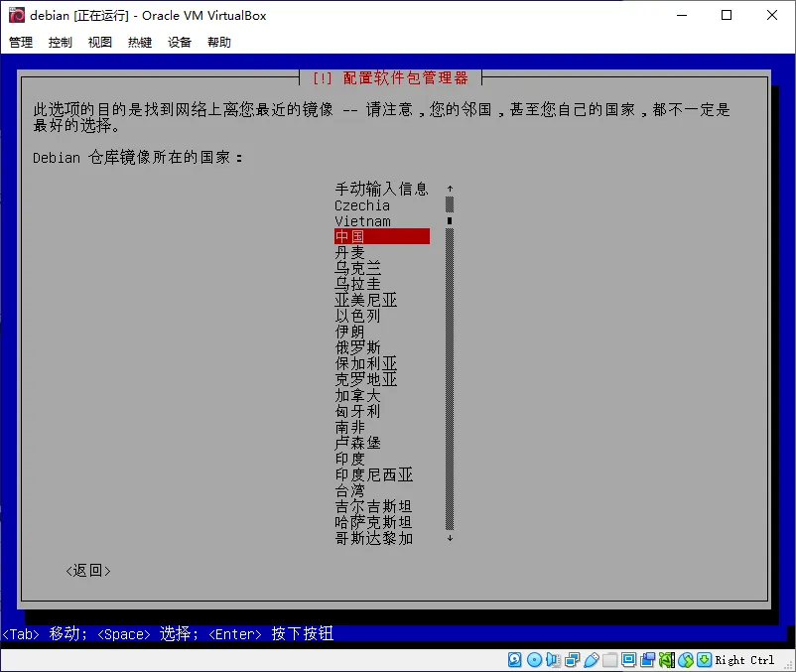Click the optical disk status icon
Screen dimensions: 796x672
[534, 660]
